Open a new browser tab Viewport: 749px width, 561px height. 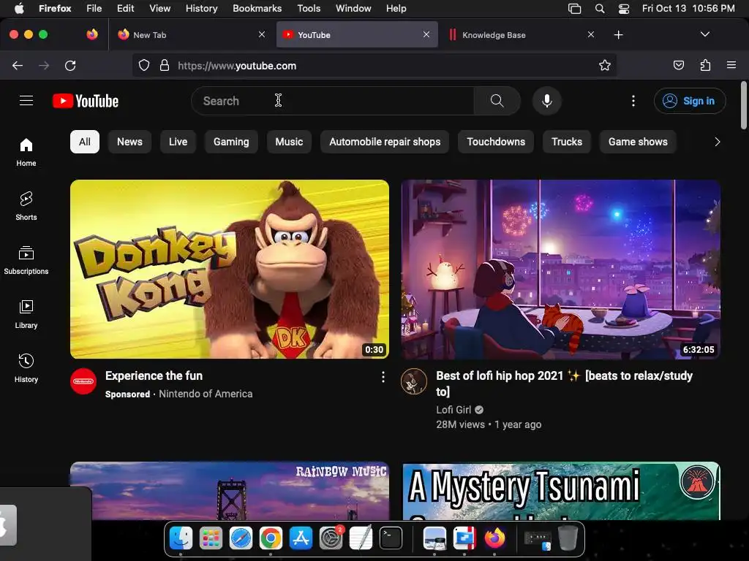(x=618, y=35)
